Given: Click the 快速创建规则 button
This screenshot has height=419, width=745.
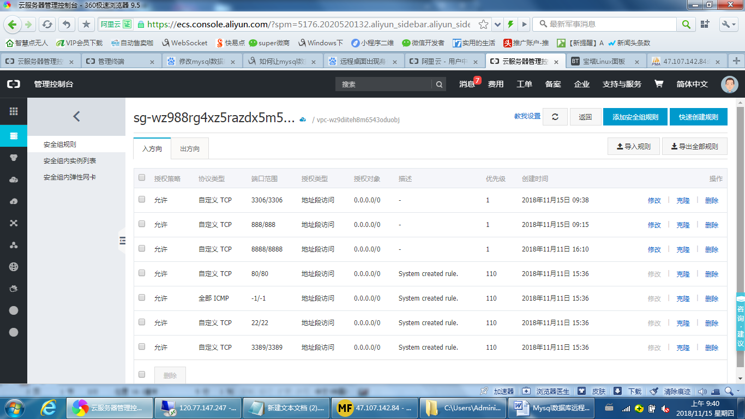Looking at the screenshot, I should tap(699, 117).
